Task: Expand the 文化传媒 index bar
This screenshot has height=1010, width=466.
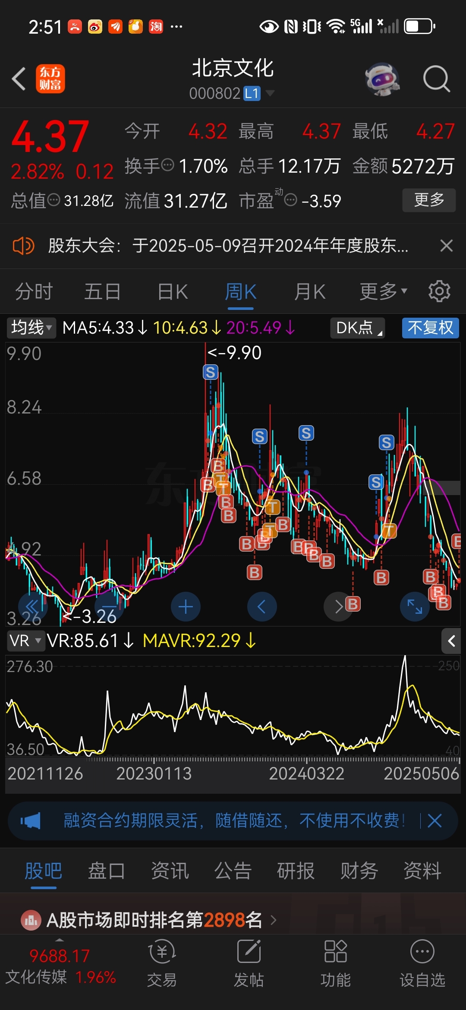Action: (x=60, y=966)
